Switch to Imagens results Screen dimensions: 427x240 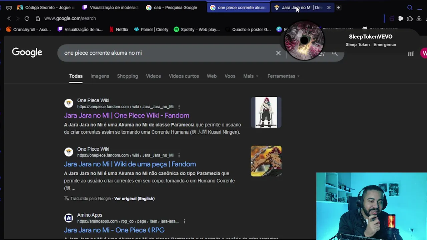pos(100,76)
